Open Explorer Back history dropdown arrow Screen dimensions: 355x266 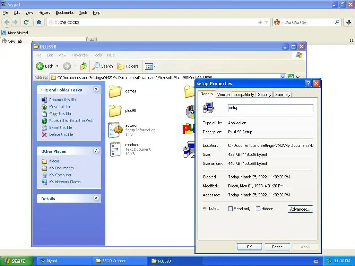tap(57, 66)
